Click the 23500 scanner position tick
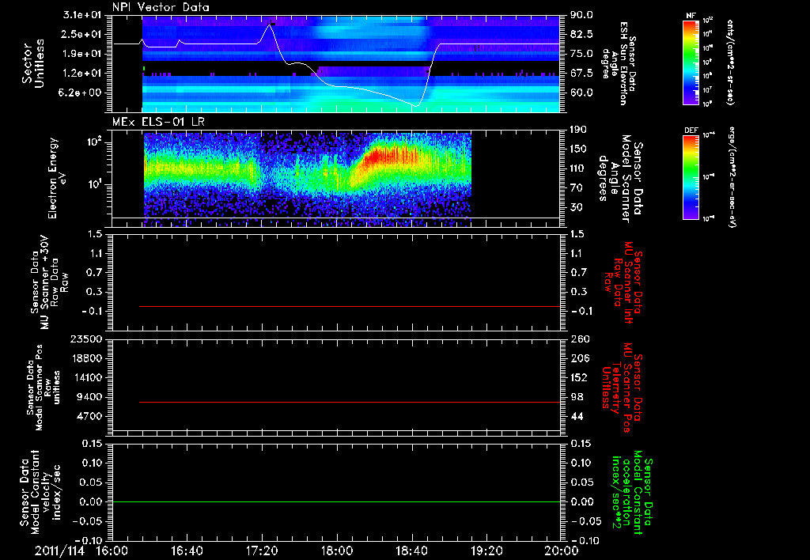 pos(86,339)
